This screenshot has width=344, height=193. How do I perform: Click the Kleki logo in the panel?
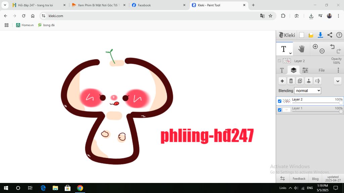pyautogui.click(x=287, y=35)
